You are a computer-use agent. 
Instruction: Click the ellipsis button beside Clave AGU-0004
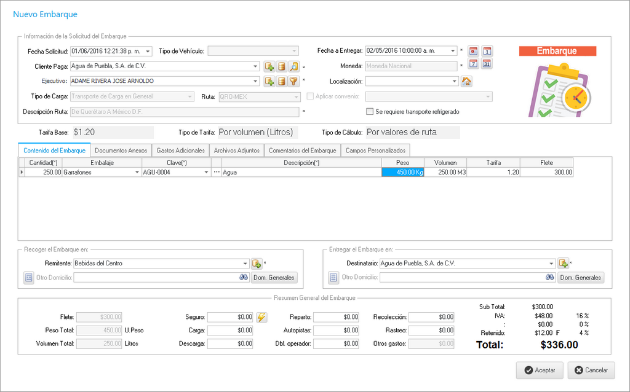tap(216, 173)
